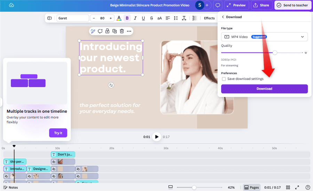Image resolution: width=313 pixels, height=191 pixels.
Task: Expand the MP4 Video file type dropdown
Action: [x=264, y=37]
